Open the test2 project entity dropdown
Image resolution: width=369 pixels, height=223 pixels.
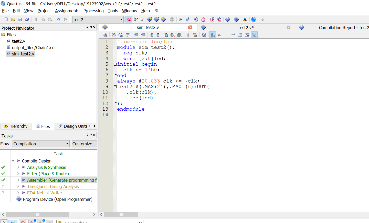(121, 20)
